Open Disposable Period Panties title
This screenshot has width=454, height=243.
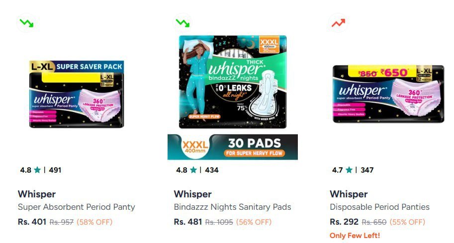click(x=379, y=207)
